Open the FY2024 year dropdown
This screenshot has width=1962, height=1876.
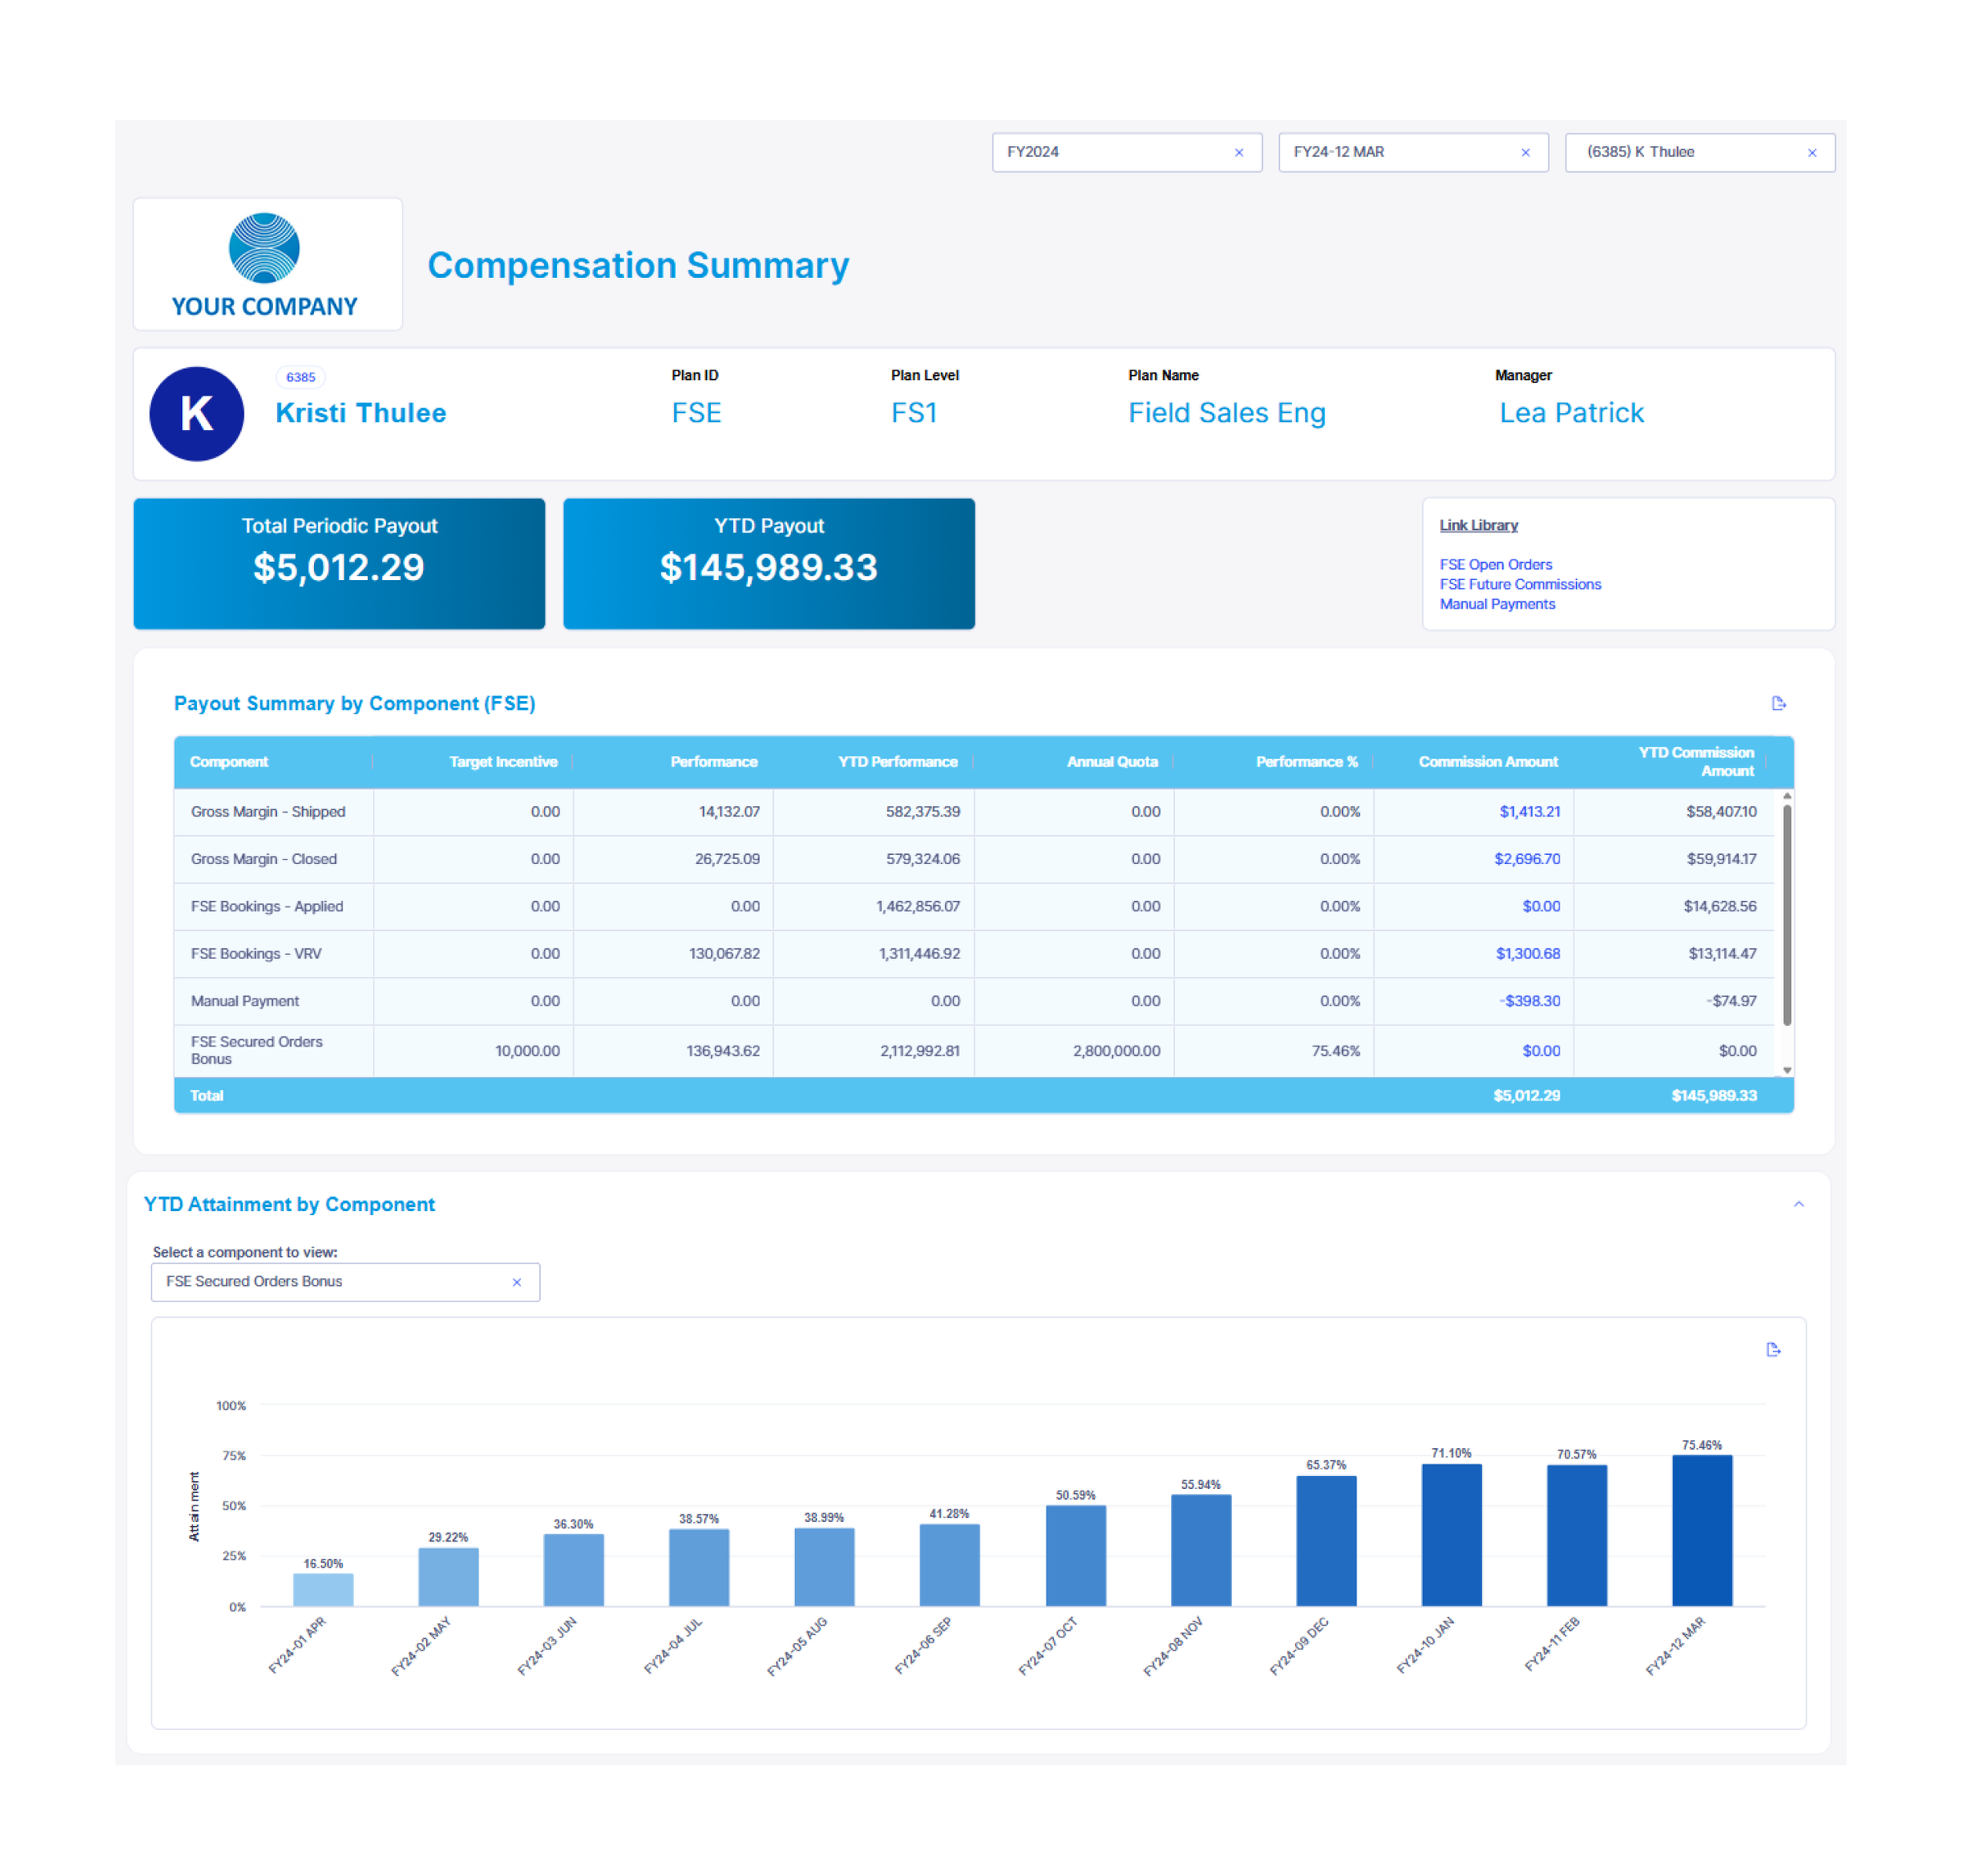click(x=1110, y=153)
